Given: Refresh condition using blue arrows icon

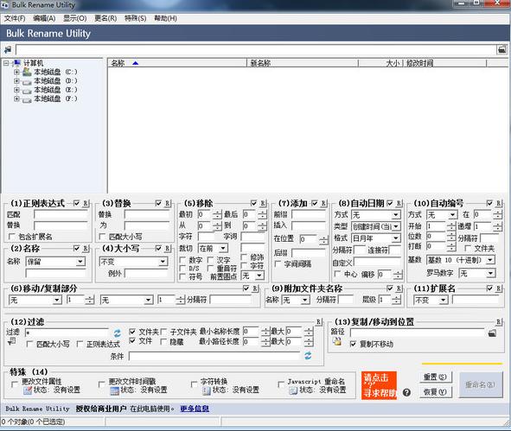Looking at the screenshot, I should coord(308,356).
